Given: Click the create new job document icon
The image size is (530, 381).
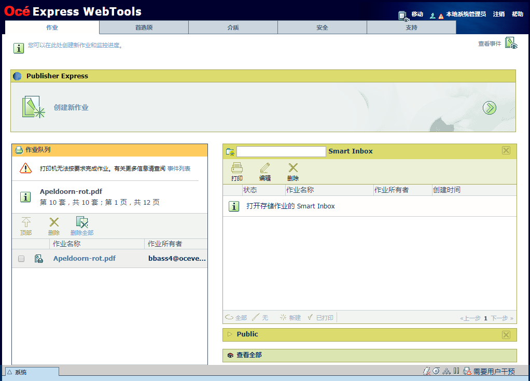Looking at the screenshot, I should 33,107.
